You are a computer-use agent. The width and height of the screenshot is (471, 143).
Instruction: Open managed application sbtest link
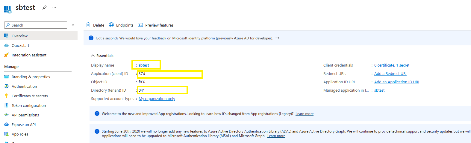coord(379,90)
